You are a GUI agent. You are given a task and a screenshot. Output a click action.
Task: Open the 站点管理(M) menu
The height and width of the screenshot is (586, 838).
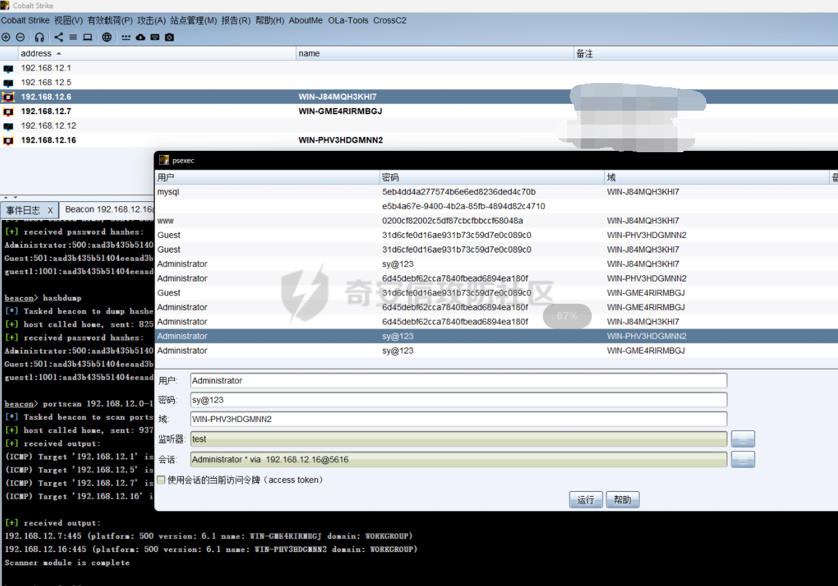tap(194, 21)
